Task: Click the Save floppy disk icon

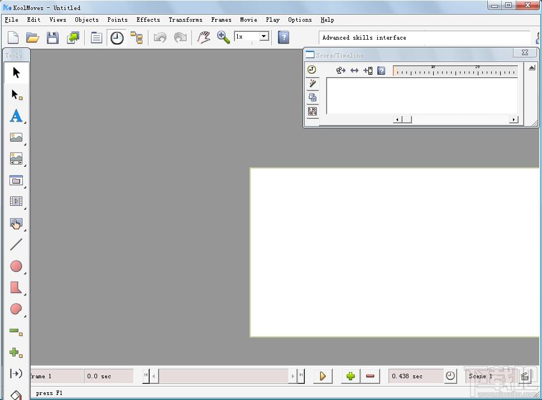Action: coord(52,37)
